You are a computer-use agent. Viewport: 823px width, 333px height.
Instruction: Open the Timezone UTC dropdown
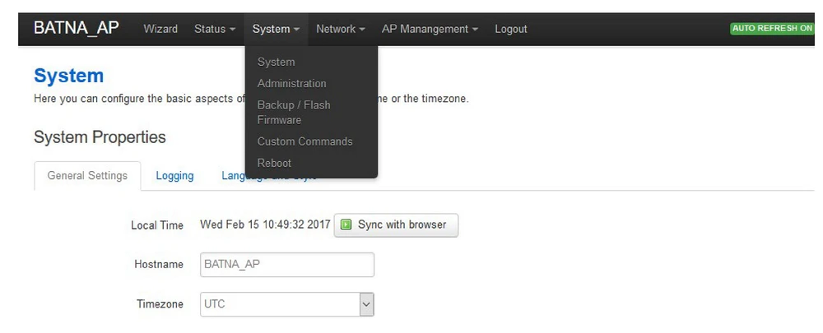click(x=287, y=304)
